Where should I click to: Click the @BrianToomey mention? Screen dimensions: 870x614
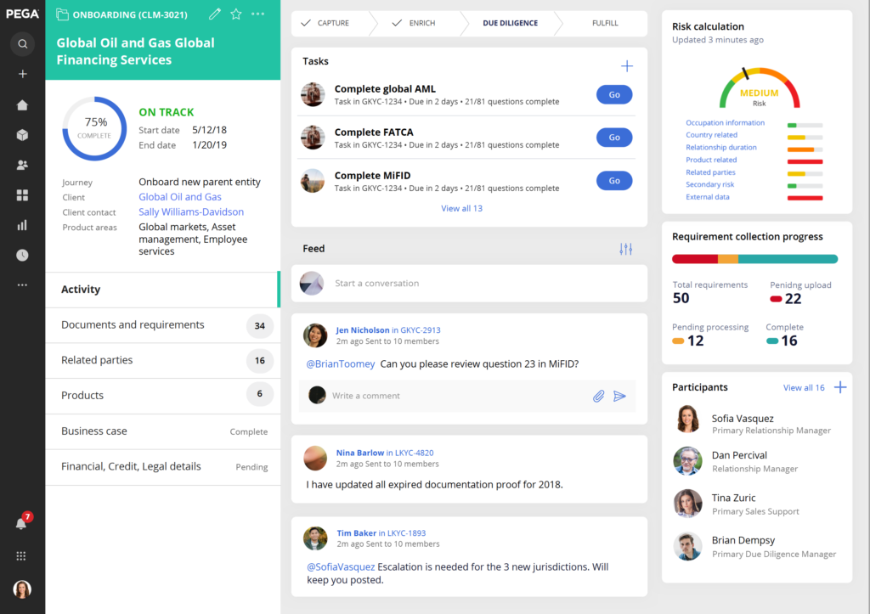(341, 364)
